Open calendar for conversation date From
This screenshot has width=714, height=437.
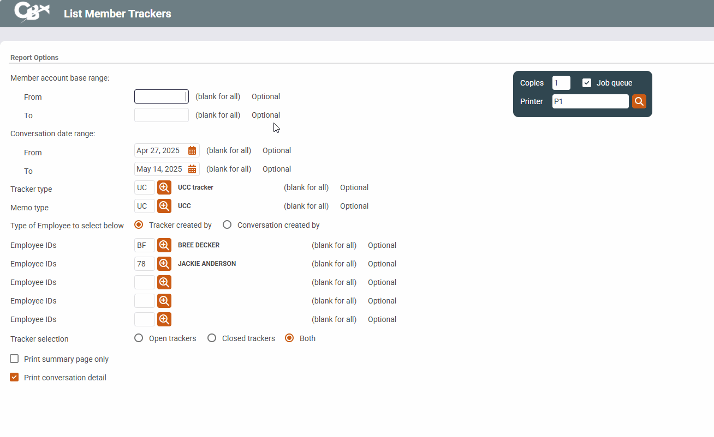pos(192,151)
